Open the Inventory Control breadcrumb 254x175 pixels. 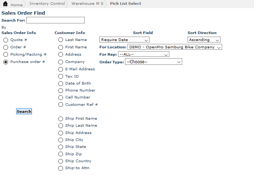[x=47, y=4]
